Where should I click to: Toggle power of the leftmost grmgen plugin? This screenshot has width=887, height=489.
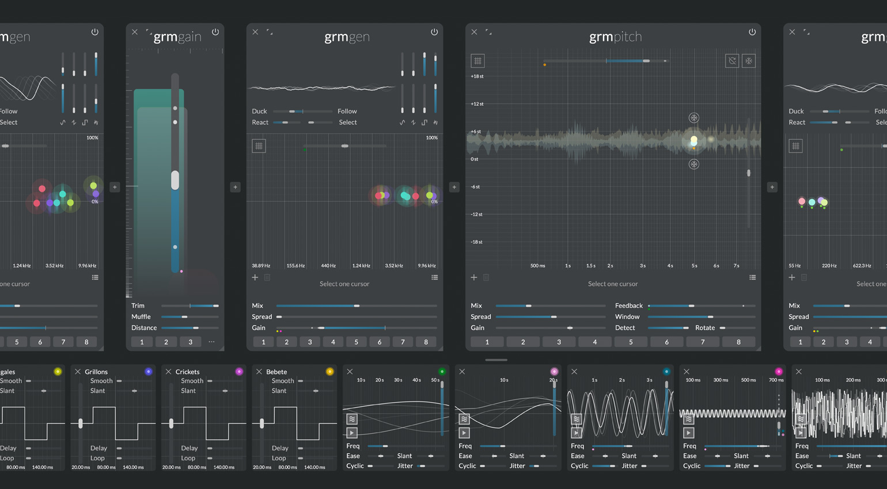[95, 32]
